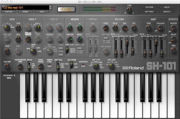Image resolution: width=180 pixels, height=119 pixels.
Task: Click the output level meter
Action: click(x=100, y=9)
